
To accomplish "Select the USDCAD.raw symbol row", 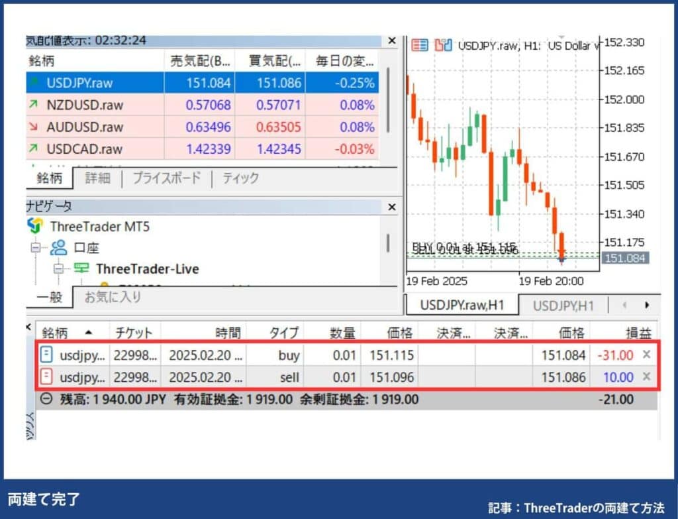I will click(203, 149).
